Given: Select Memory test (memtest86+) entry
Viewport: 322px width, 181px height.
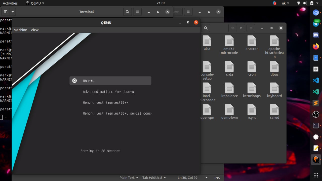Looking at the screenshot, I should [105, 102].
